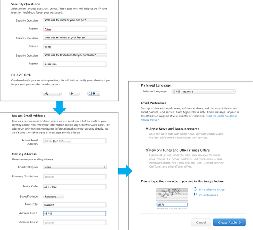Click the Letters are not case sensitive note
This screenshot has width=253, height=230.
coord(172,208)
